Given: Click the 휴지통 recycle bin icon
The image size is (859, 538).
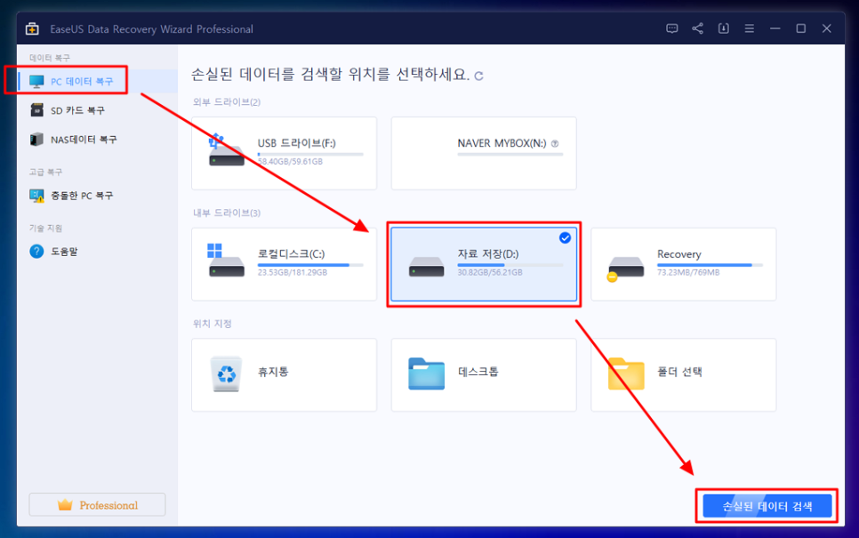Looking at the screenshot, I should click(226, 373).
